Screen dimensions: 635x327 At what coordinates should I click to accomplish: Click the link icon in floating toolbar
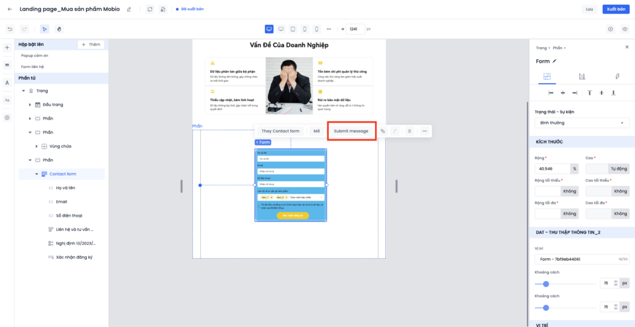383,131
